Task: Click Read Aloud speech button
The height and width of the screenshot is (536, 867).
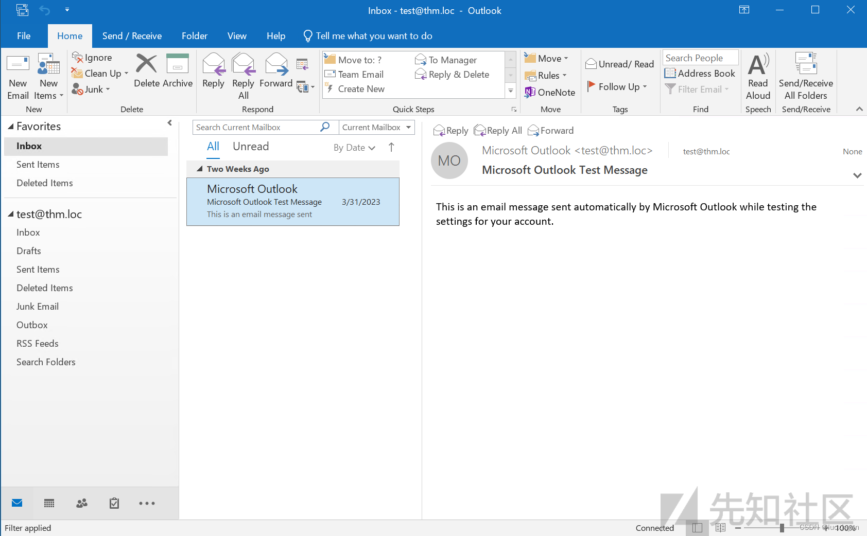Action: tap(758, 77)
